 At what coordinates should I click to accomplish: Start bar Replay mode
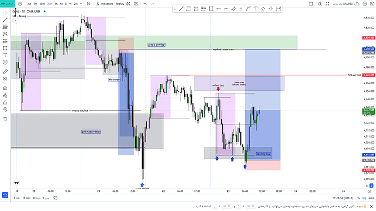tap(123, 4)
